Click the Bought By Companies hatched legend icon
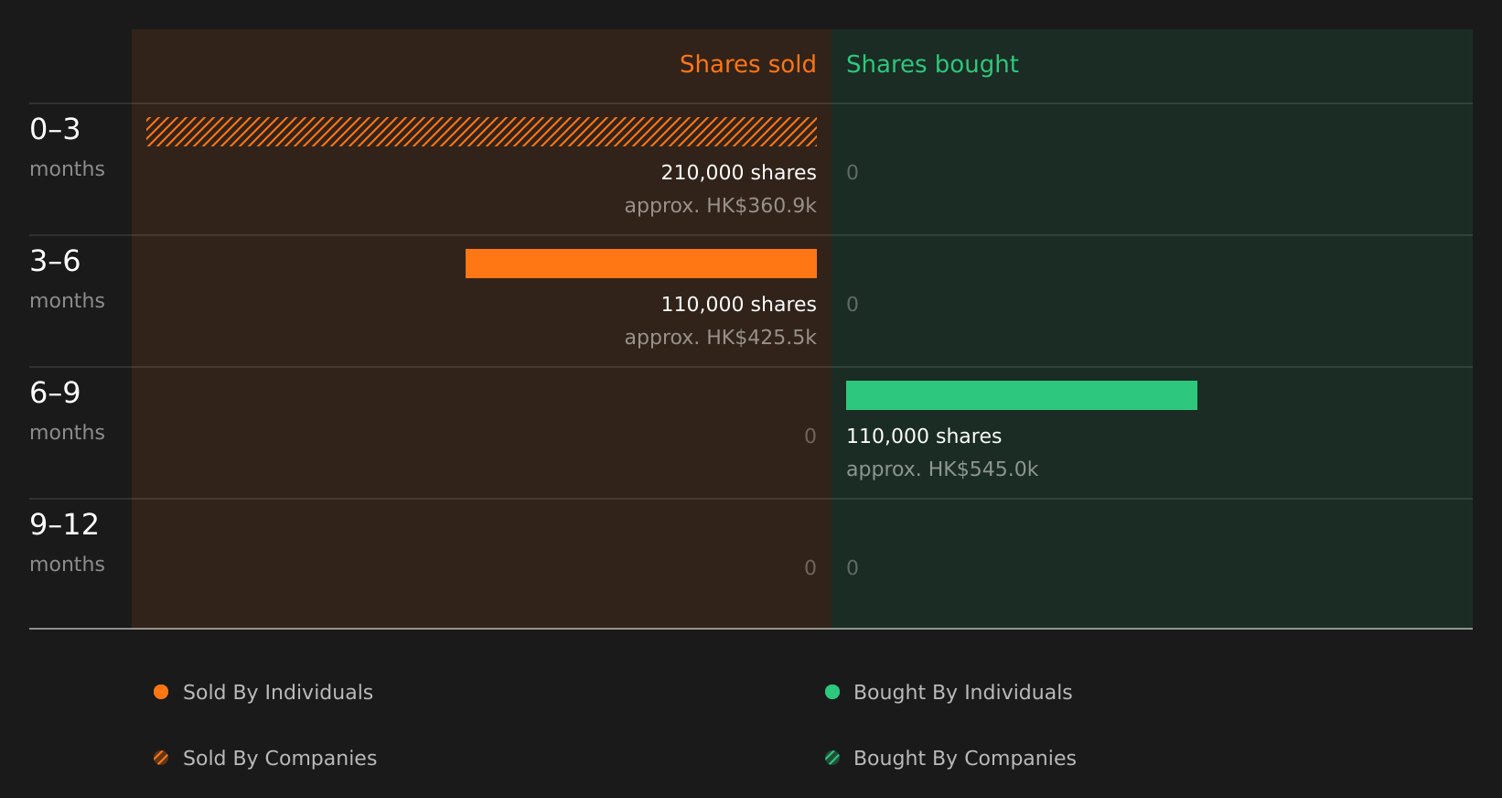 [832, 758]
